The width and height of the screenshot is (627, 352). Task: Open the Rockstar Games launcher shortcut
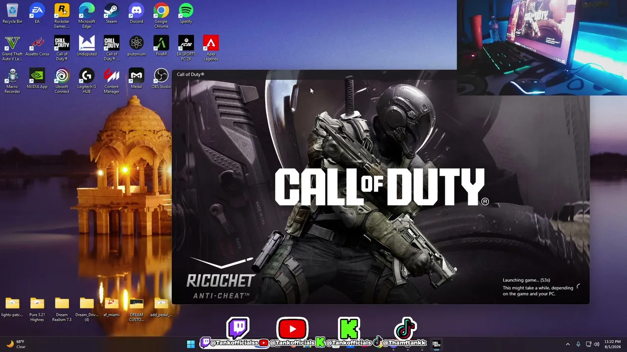(62, 16)
